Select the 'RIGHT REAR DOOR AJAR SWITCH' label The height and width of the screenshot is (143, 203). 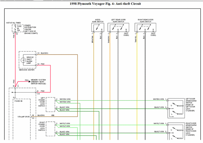(x=146, y=21)
